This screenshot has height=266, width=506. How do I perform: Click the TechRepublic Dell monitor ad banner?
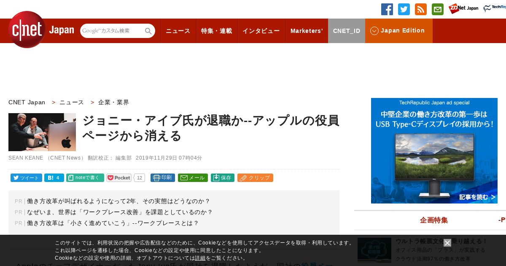(x=434, y=151)
